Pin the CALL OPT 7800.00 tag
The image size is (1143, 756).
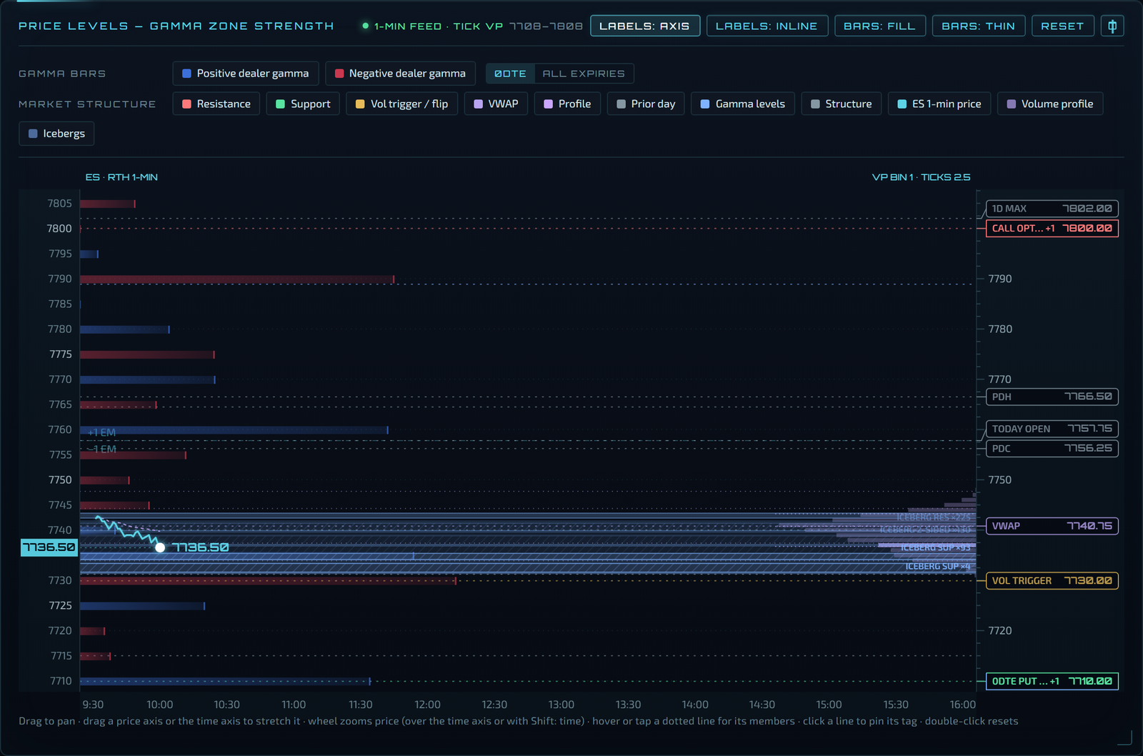(1052, 229)
